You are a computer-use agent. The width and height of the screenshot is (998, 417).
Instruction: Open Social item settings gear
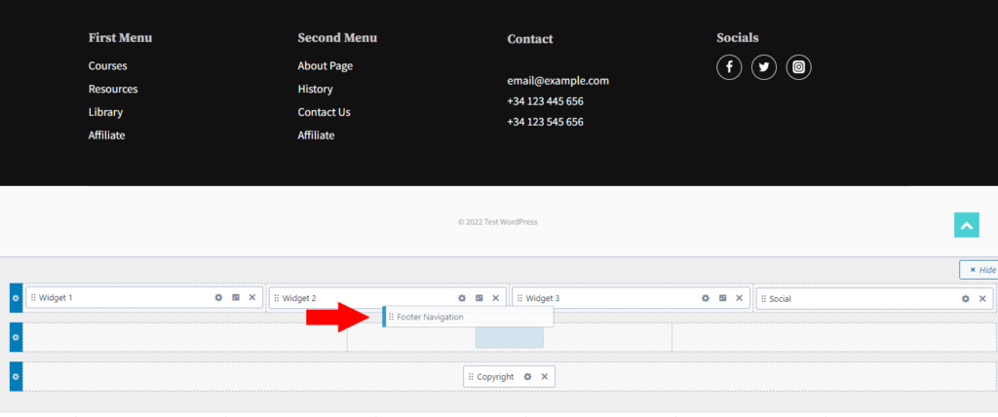966,298
